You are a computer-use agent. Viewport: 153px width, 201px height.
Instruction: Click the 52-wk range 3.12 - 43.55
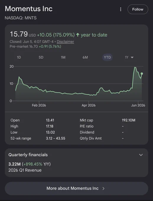tap(56, 138)
